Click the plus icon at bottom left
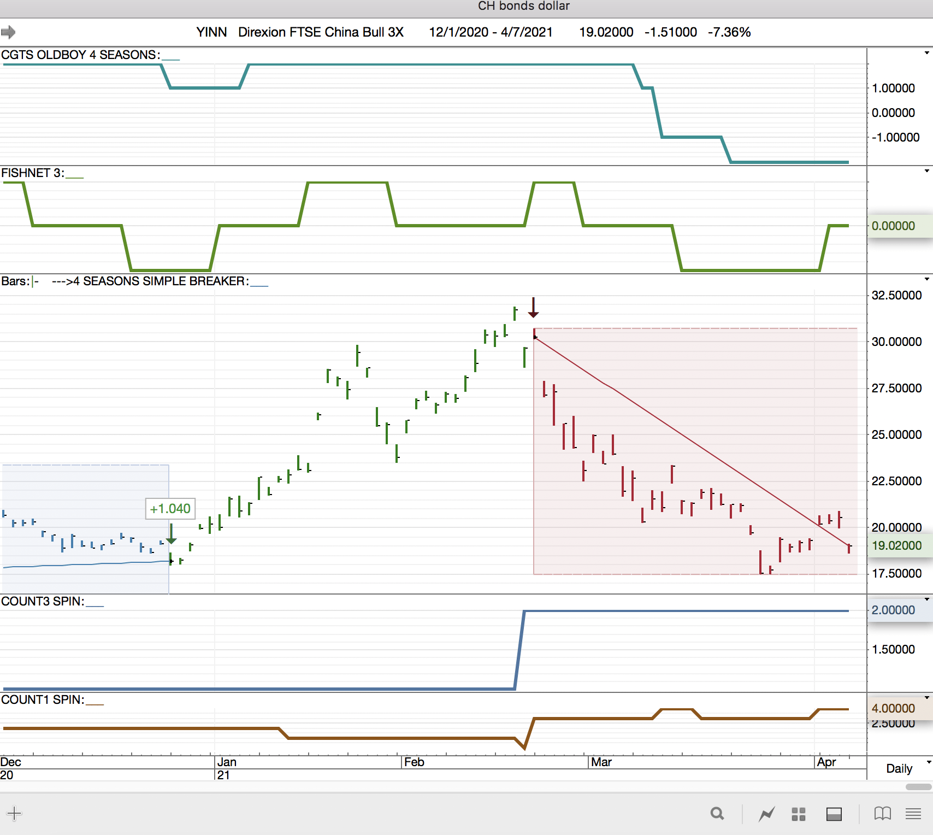Image resolution: width=933 pixels, height=835 pixels. [x=14, y=813]
